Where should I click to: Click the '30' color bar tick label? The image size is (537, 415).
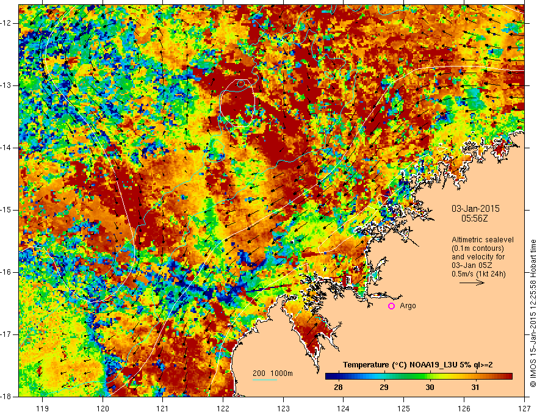click(430, 388)
